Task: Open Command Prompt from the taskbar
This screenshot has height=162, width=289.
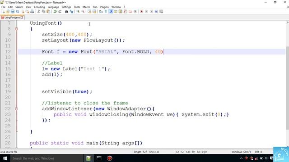Action: [x=99, y=158]
